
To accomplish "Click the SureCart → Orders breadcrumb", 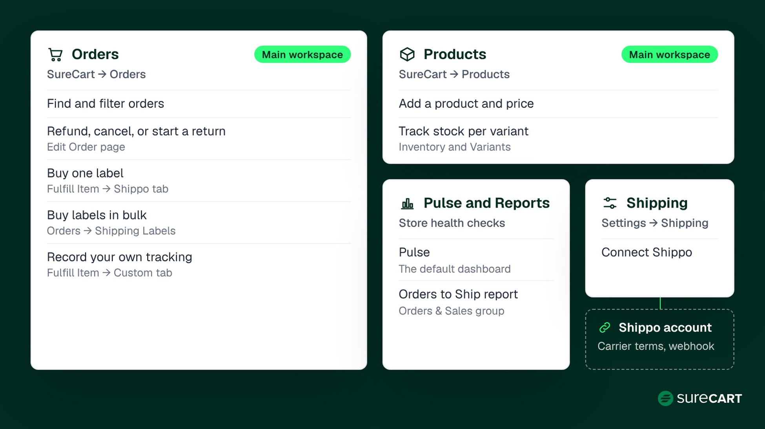I will (96, 74).
